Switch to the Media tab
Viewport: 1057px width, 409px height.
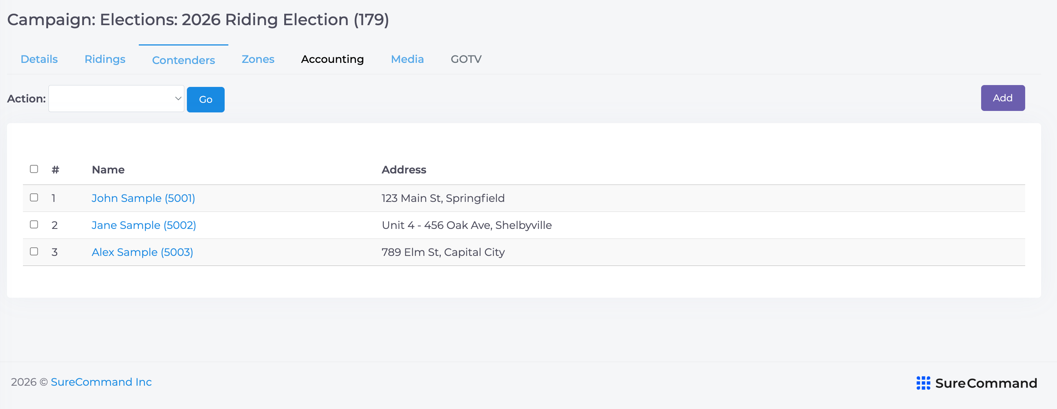coord(407,59)
